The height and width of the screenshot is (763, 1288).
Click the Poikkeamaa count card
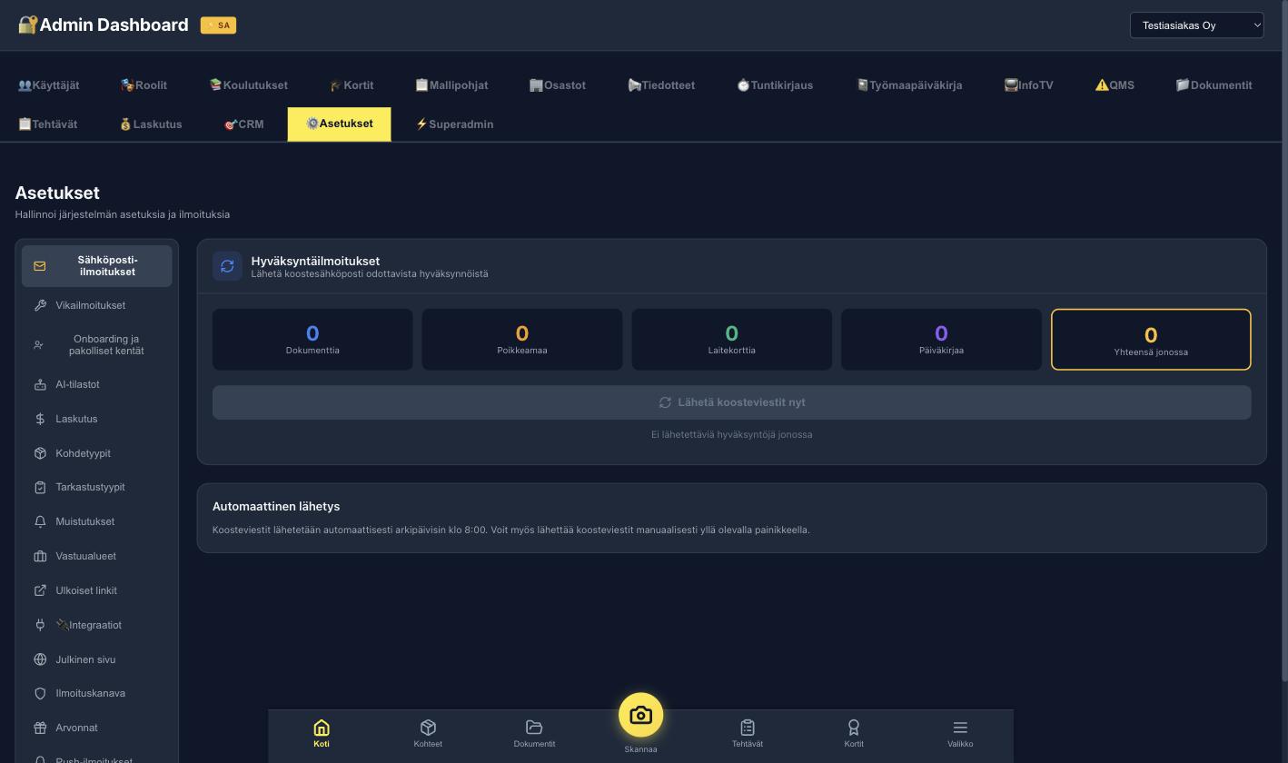point(522,340)
